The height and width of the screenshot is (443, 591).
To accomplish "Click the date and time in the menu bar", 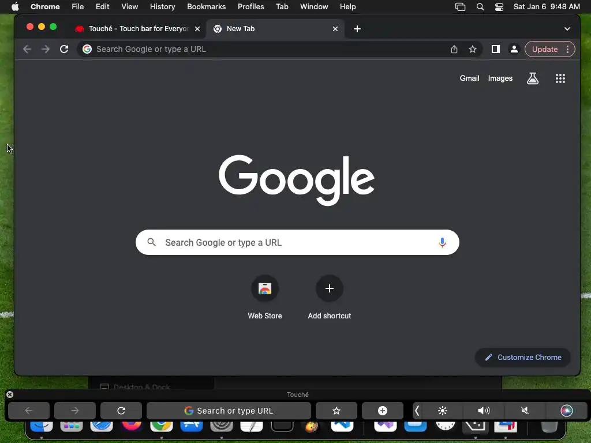I will [x=547, y=7].
